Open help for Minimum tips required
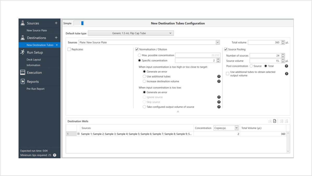This screenshot has width=312, height=176. (55, 155)
